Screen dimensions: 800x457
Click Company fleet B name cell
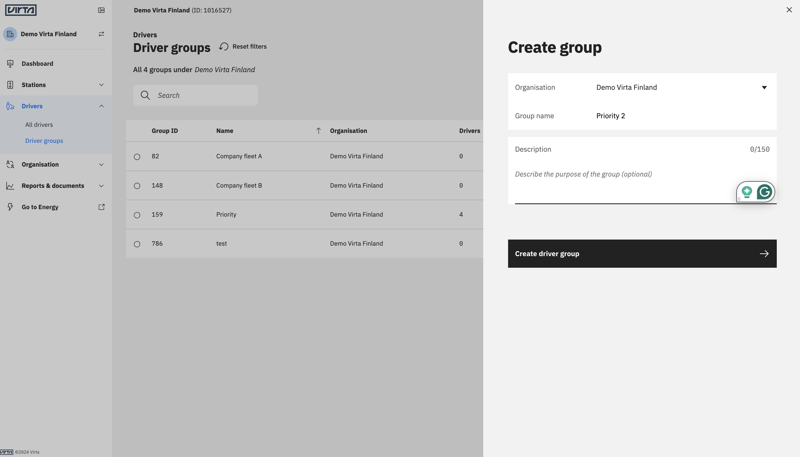(239, 185)
